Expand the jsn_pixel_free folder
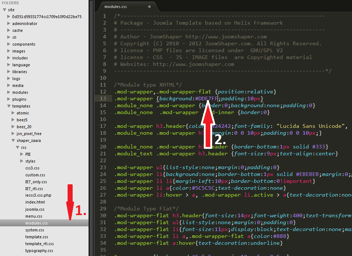This screenshot has width=352, height=256. click(x=13, y=134)
